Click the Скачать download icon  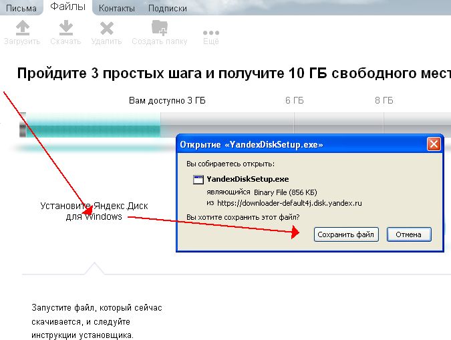[65, 28]
